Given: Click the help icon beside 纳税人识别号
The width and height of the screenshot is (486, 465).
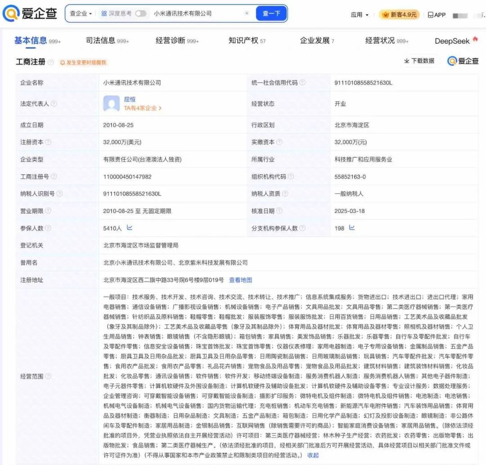Looking at the screenshot, I should tap(59, 193).
